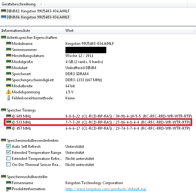The height and width of the screenshot is (195, 196).
Task: Click the Extended Temperature Refre... checkbox
Action: pos(8,158)
